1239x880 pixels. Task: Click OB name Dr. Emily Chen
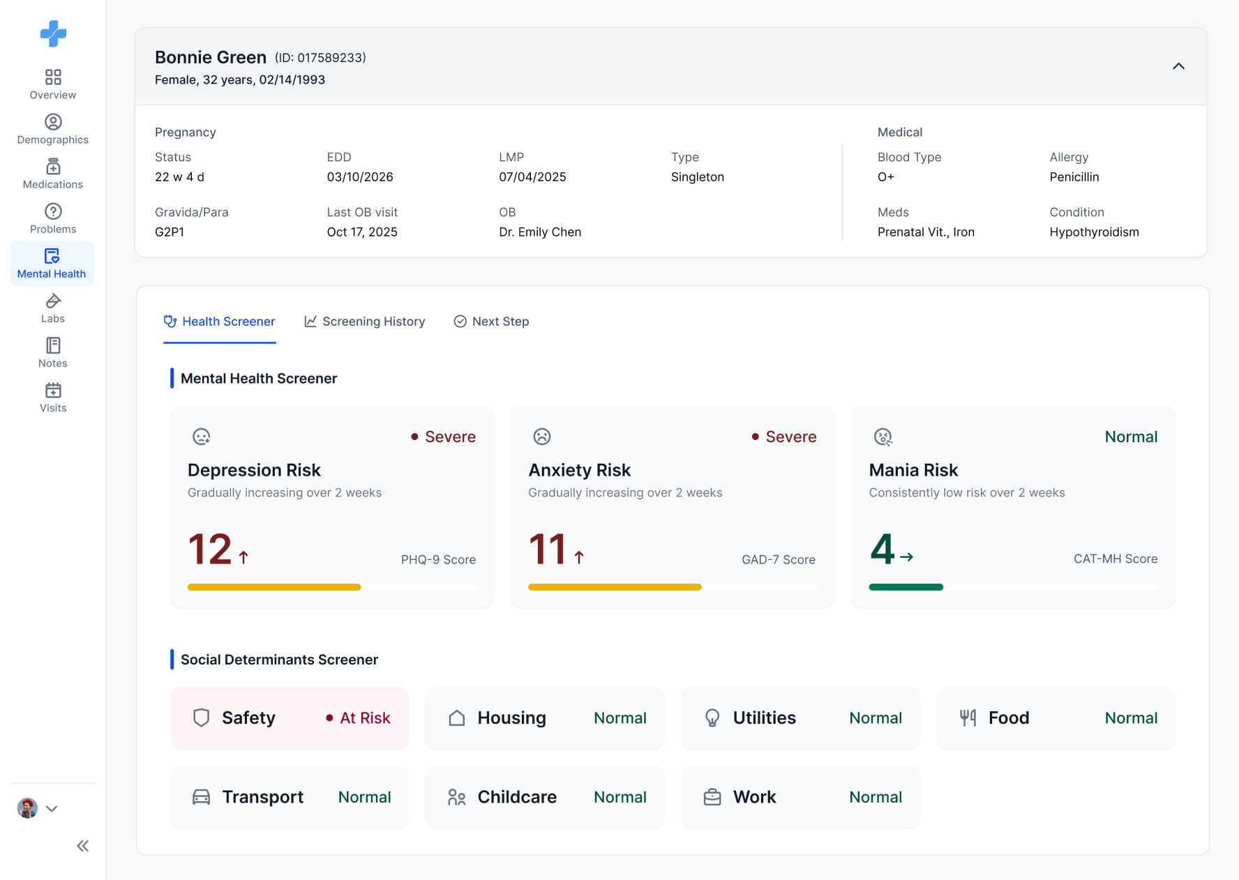[x=540, y=232]
